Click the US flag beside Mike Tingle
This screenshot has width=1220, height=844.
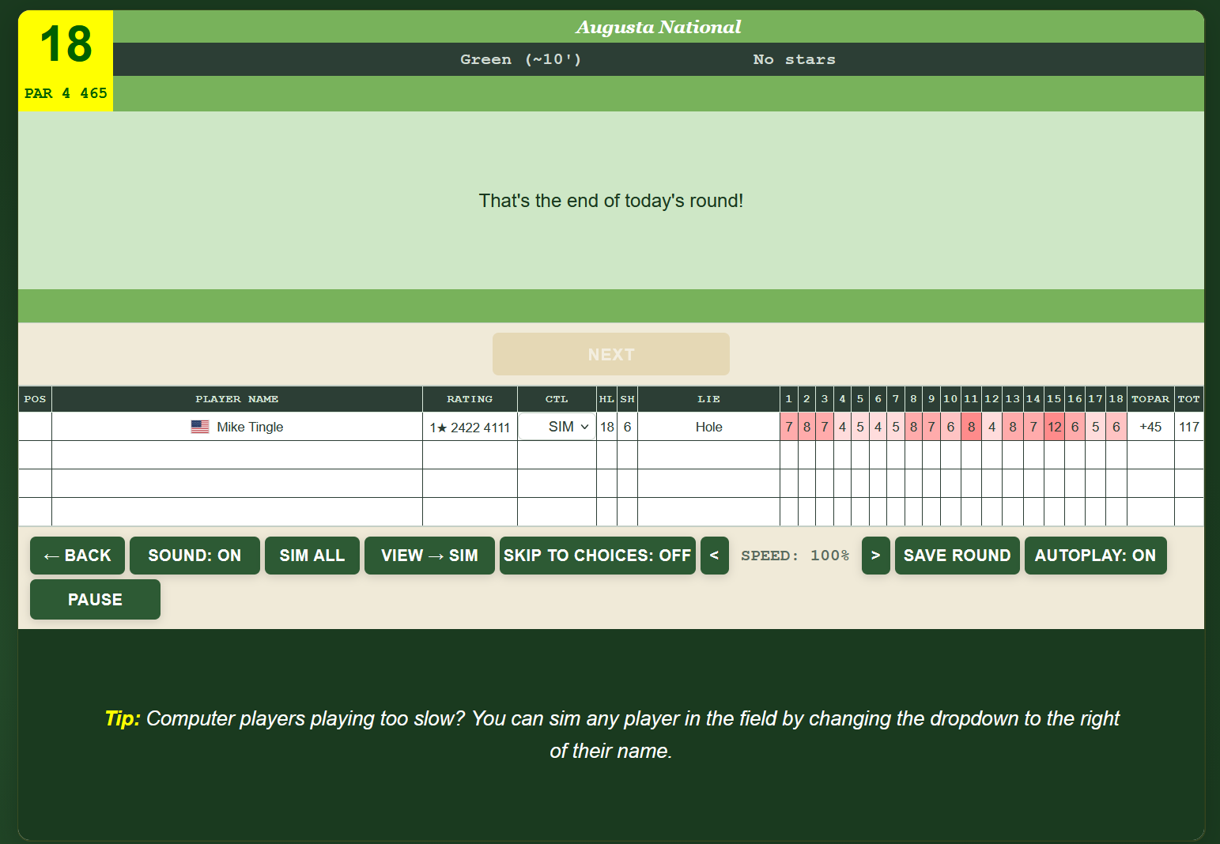pos(200,427)
